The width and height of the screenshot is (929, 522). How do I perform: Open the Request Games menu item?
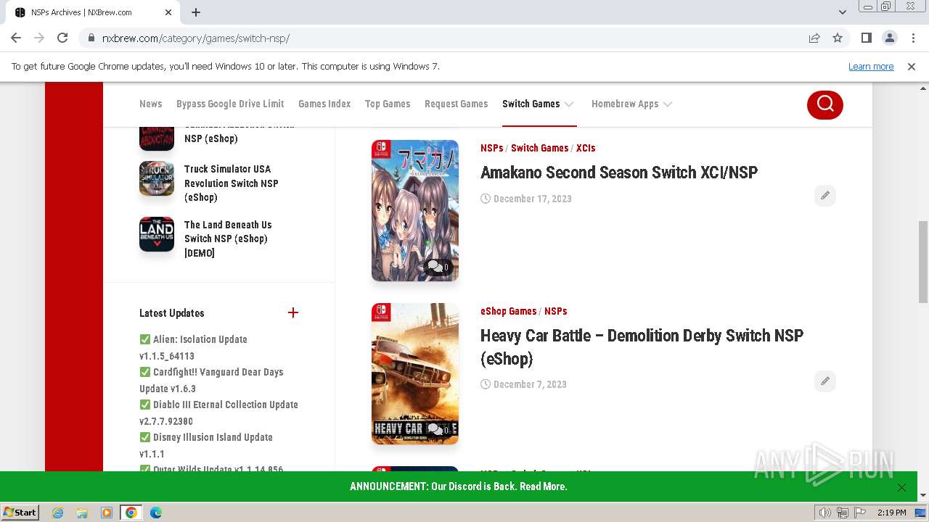click(456, 104)
